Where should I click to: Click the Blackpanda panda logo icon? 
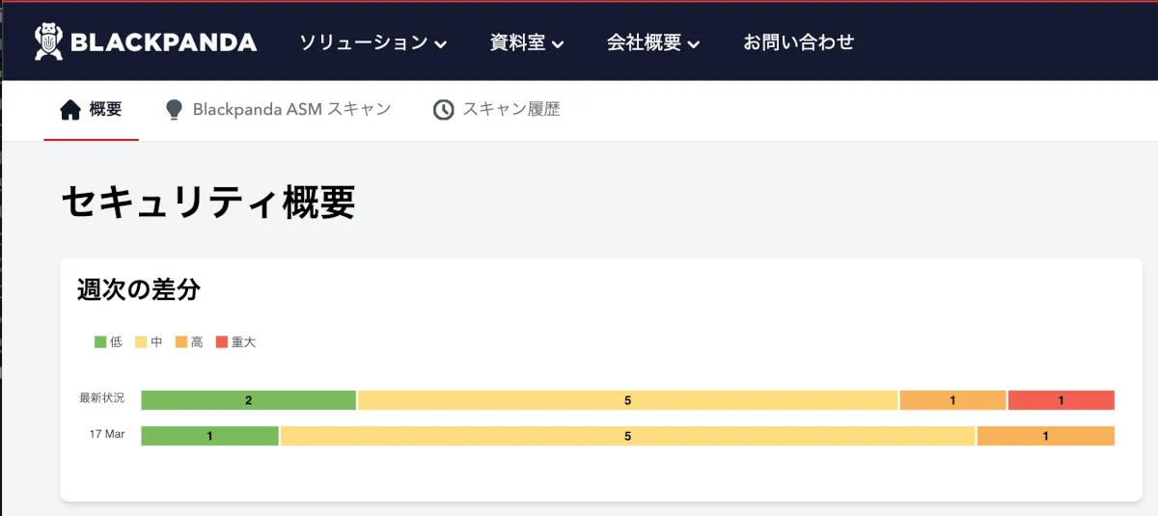point(48,41)
